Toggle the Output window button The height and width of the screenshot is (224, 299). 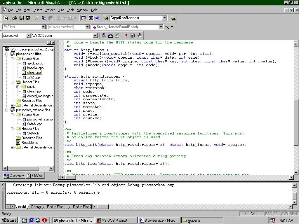tap(91, 18)
